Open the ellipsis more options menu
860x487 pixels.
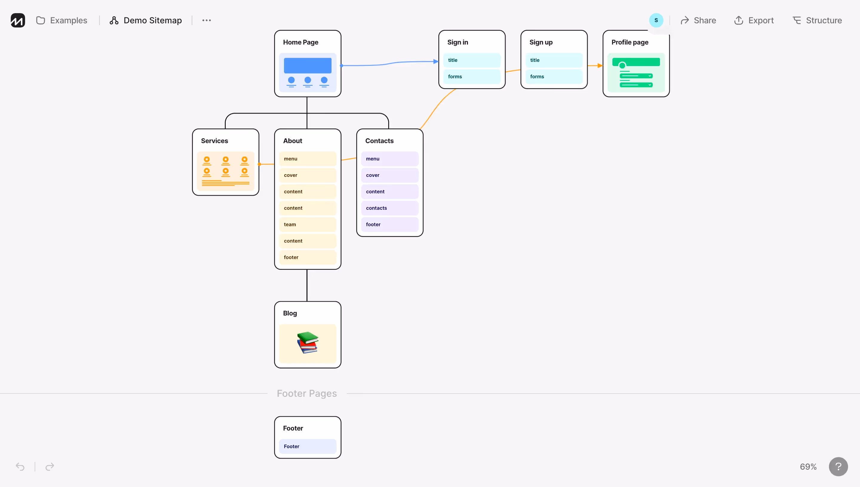[206, 20]
